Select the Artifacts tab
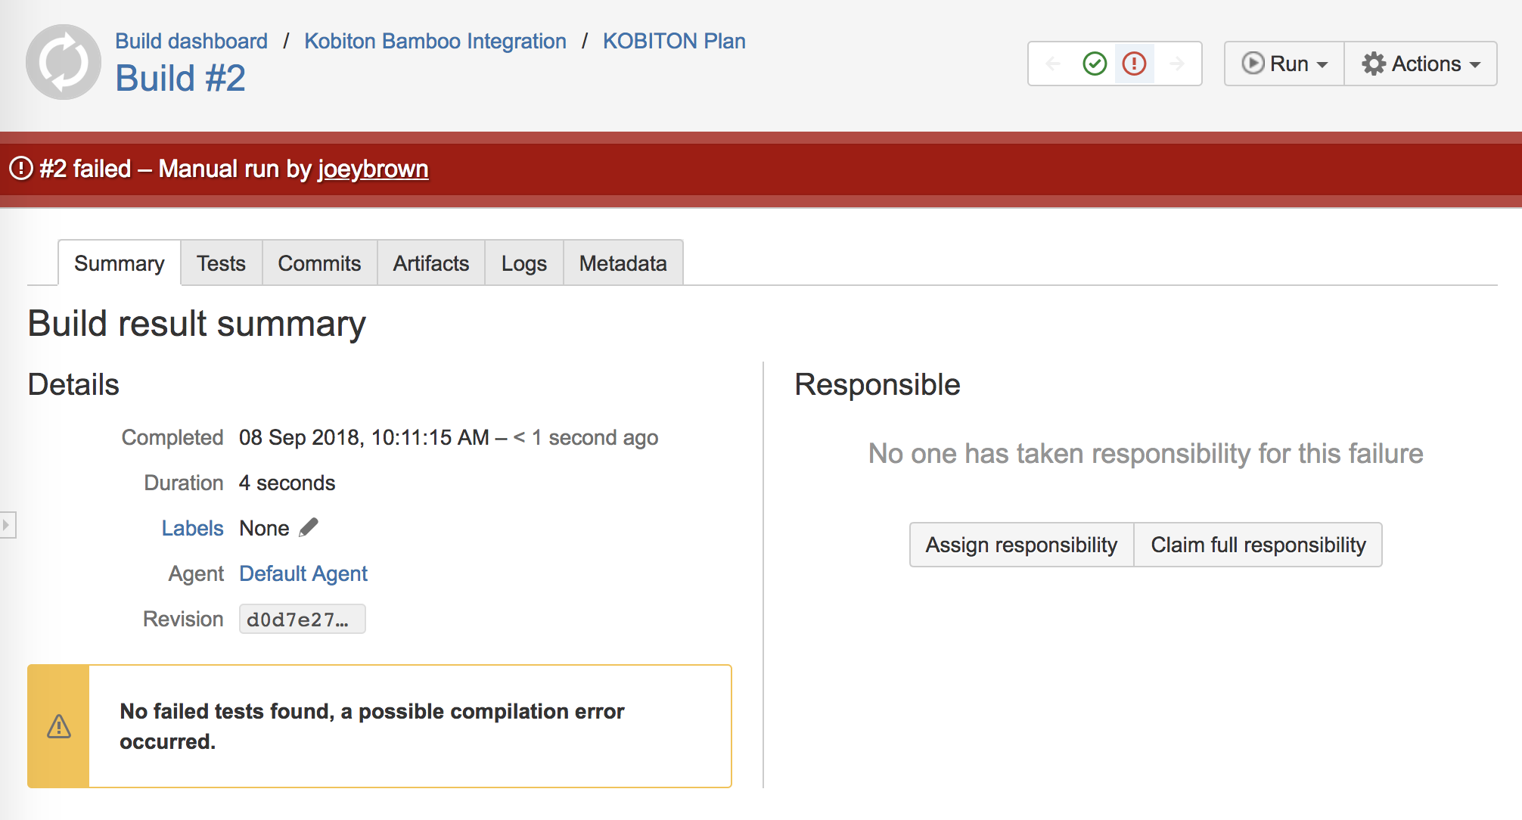 click(x=430, y=263)
